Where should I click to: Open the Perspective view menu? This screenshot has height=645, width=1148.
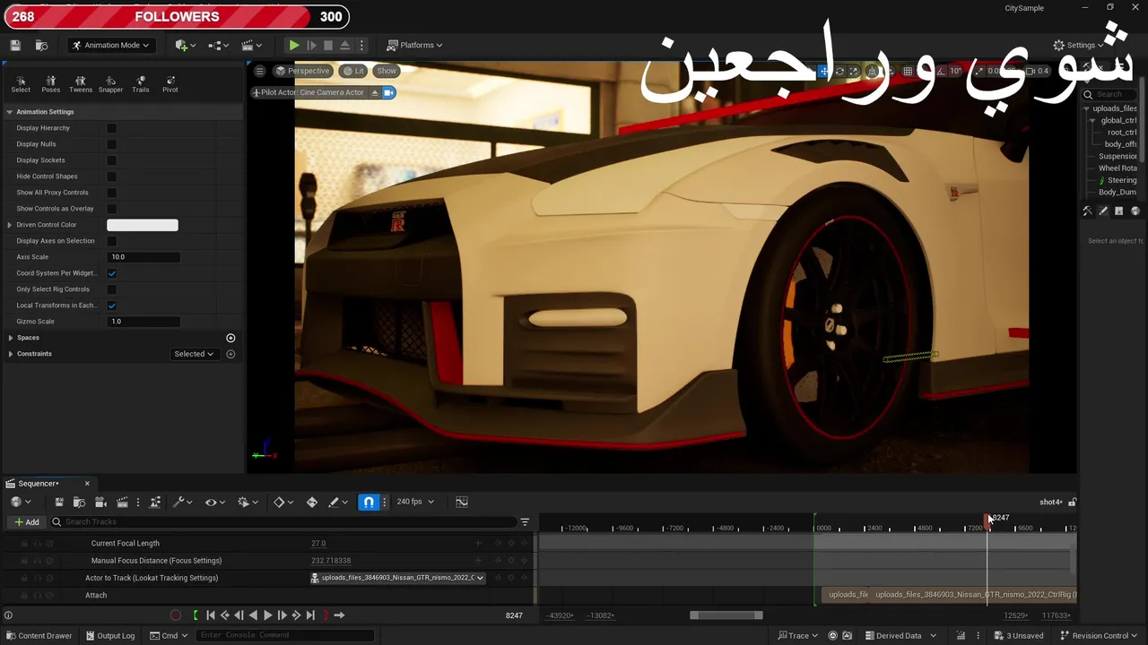click(302, 71)
